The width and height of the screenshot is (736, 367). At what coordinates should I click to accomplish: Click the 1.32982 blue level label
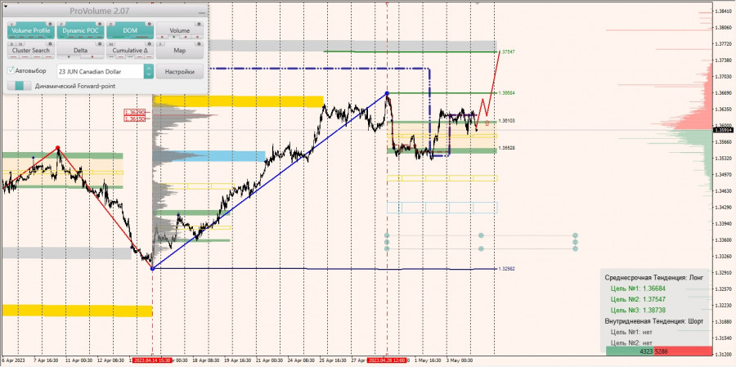tap(506, 268)
